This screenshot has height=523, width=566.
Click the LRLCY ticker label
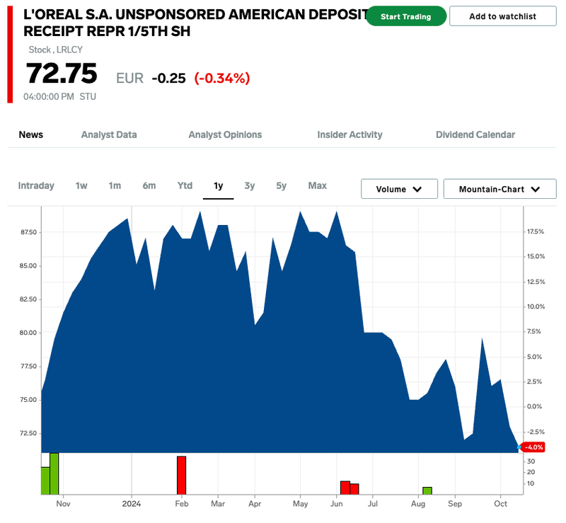pyautogui.click(x=69, y=50)
